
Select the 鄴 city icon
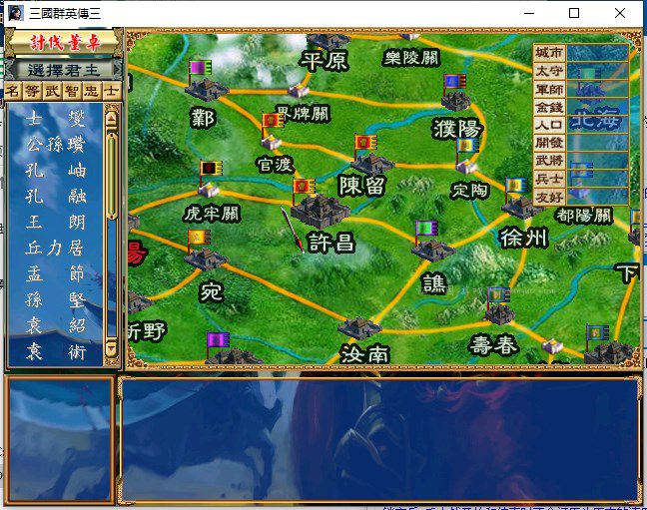tap(206, 90)
